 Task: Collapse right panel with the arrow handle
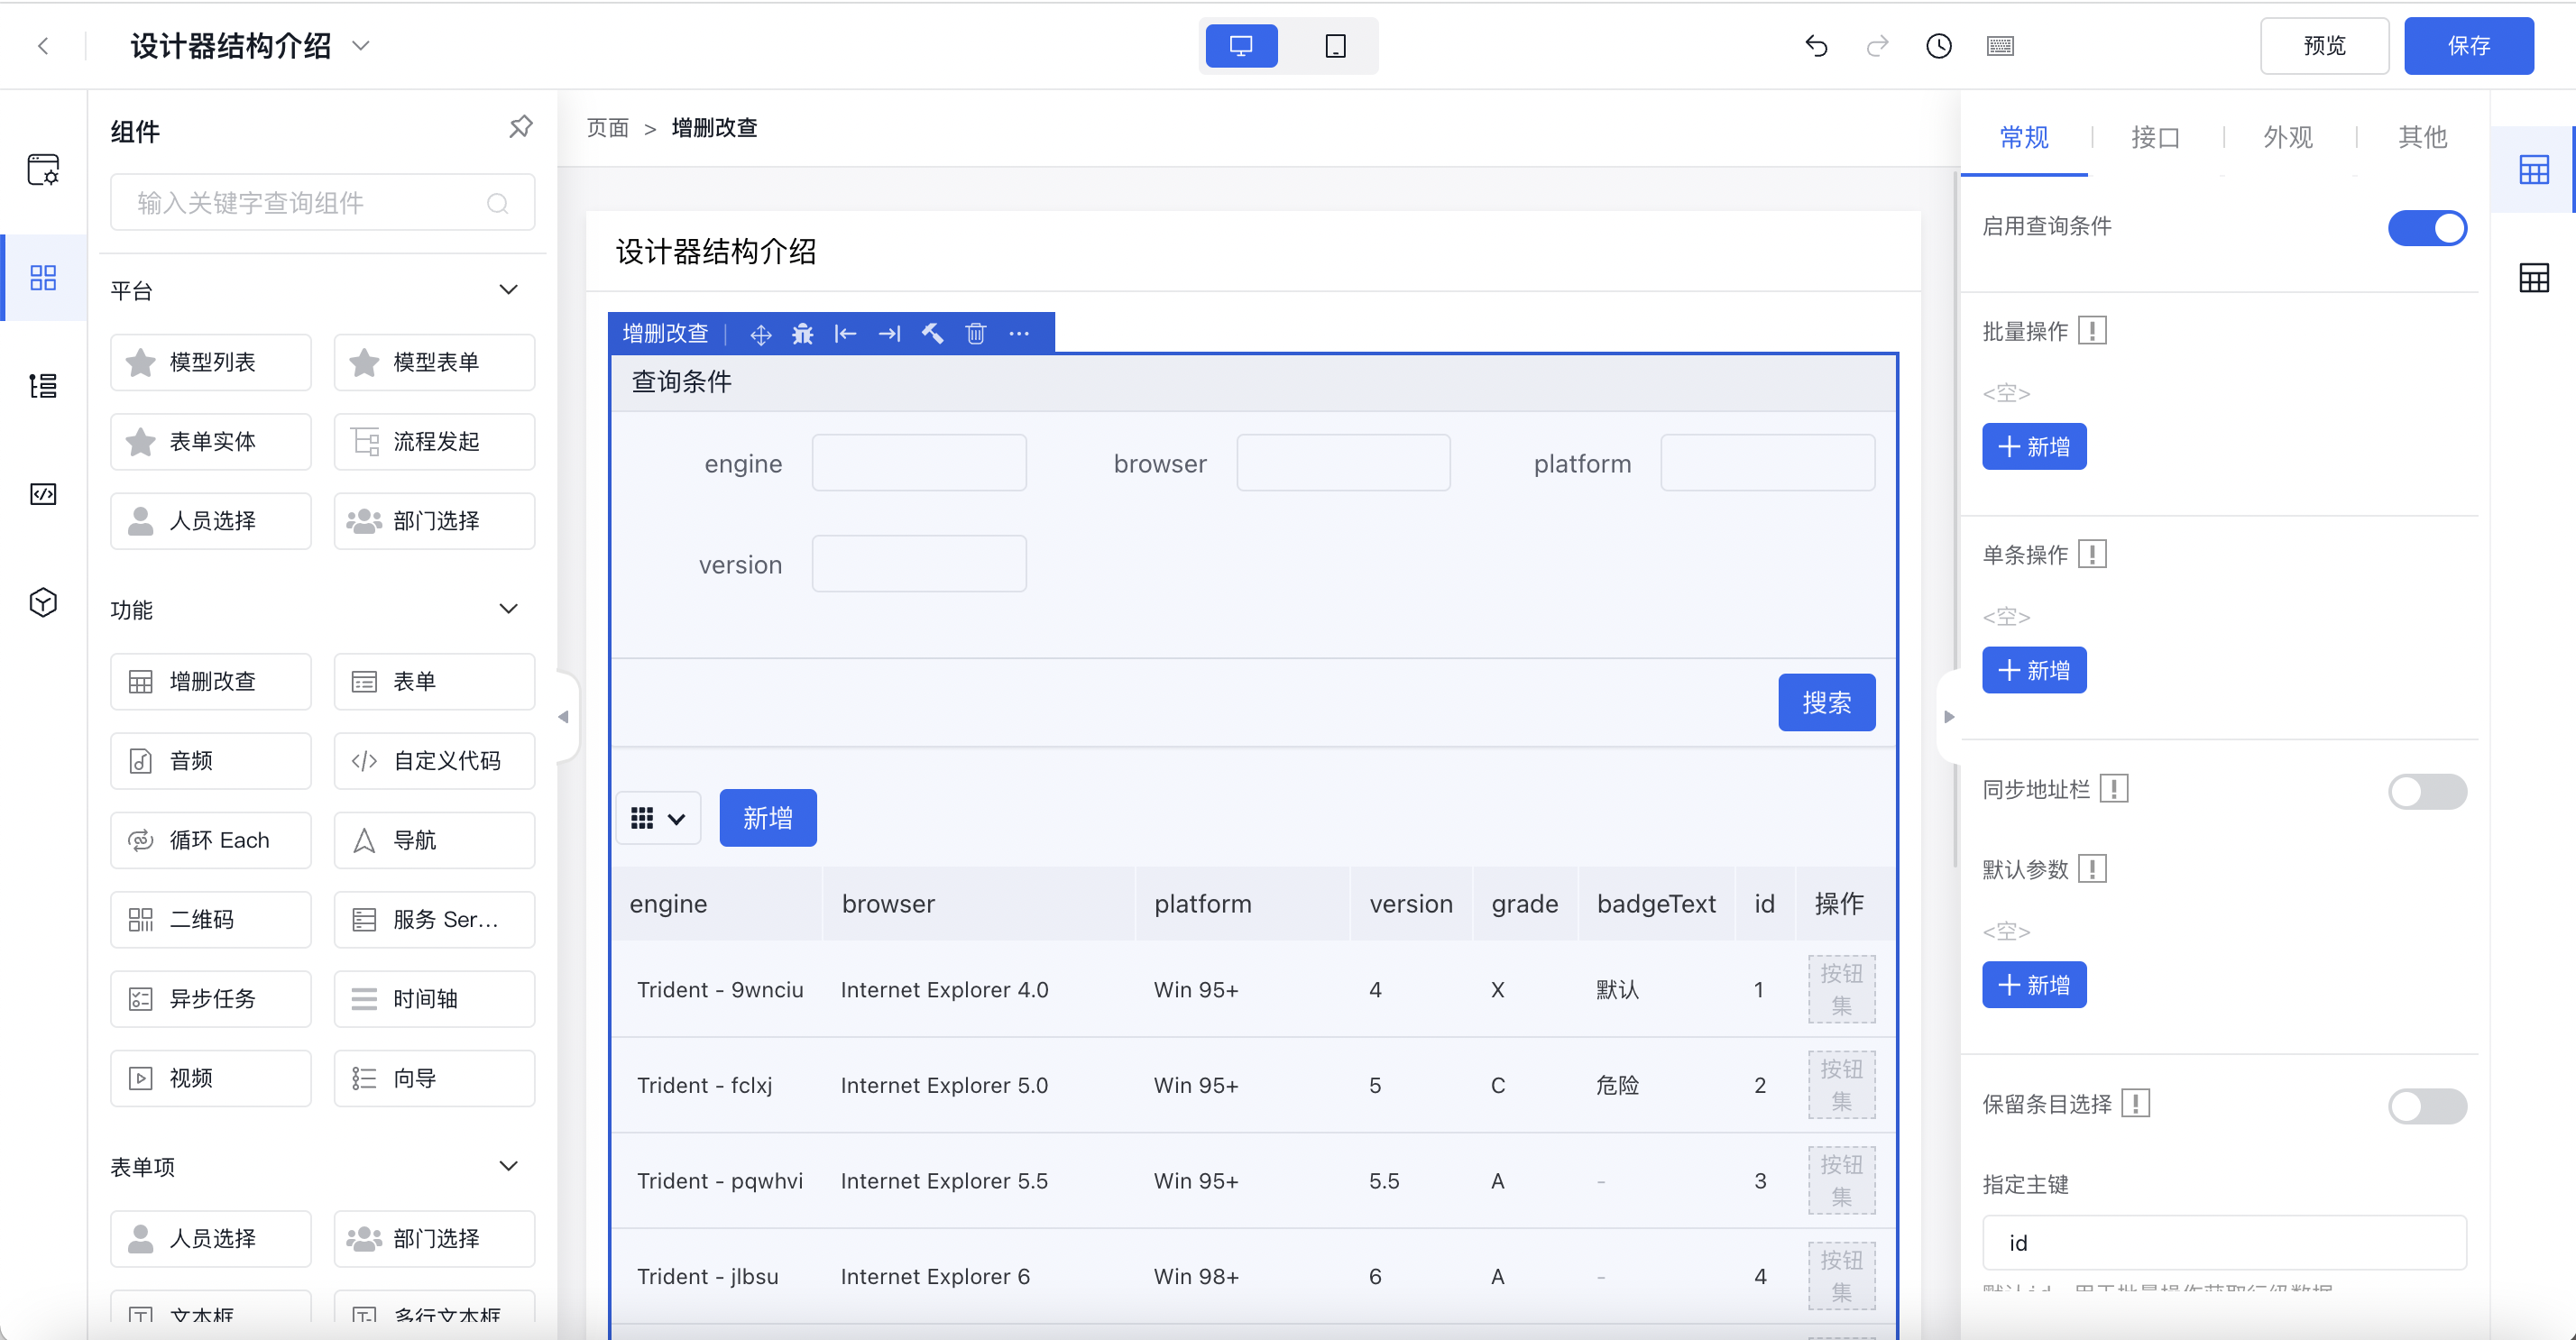click(1949, 717)
